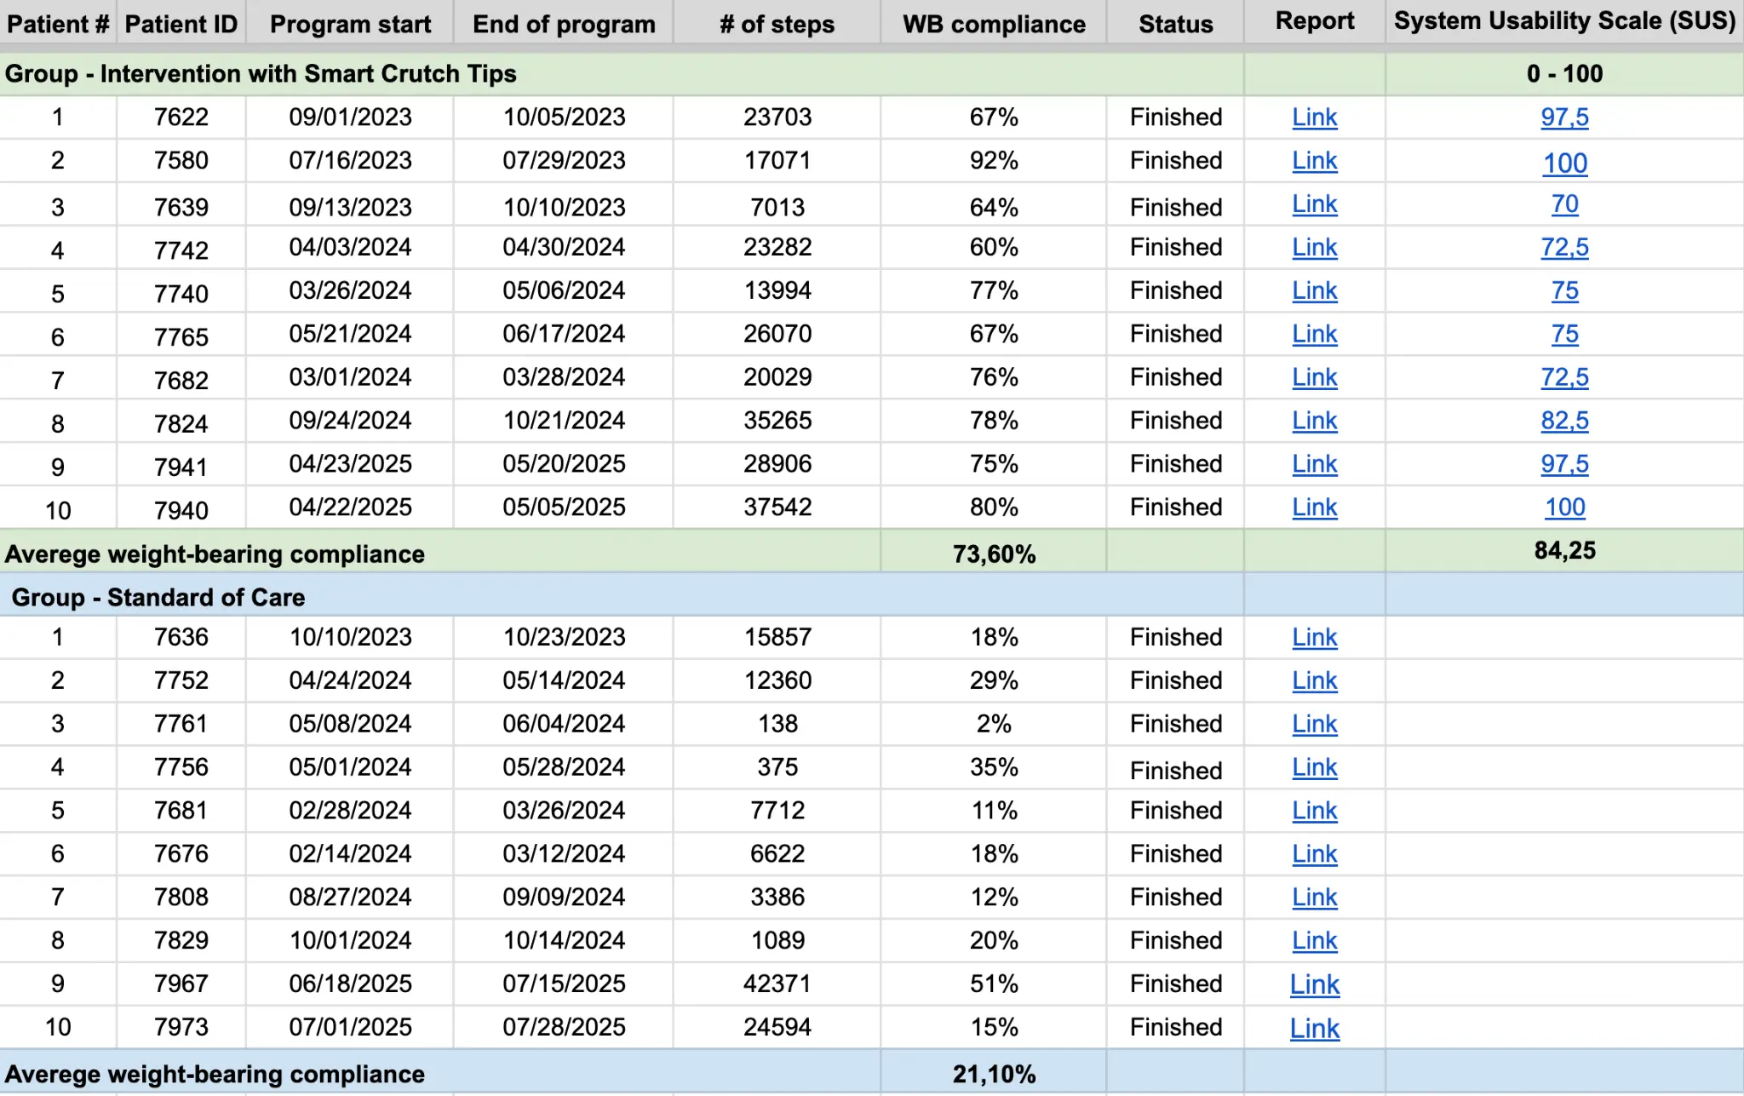Click the Program start column header
1744x1096 pixels.
coord(350,24)
